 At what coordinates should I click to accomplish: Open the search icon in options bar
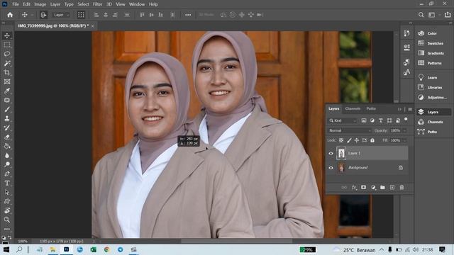pos(421,15)
